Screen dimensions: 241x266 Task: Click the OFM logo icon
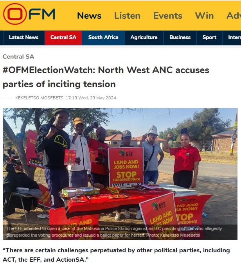[x=29, y=14]
